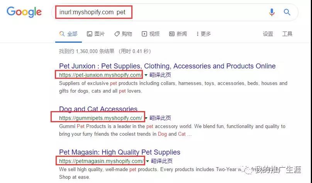Open the 图片 images tab

(96, 34)
